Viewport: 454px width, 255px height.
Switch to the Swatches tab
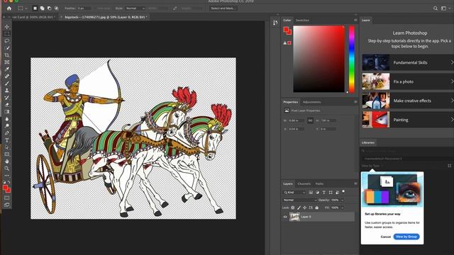(x=302, y=21)
